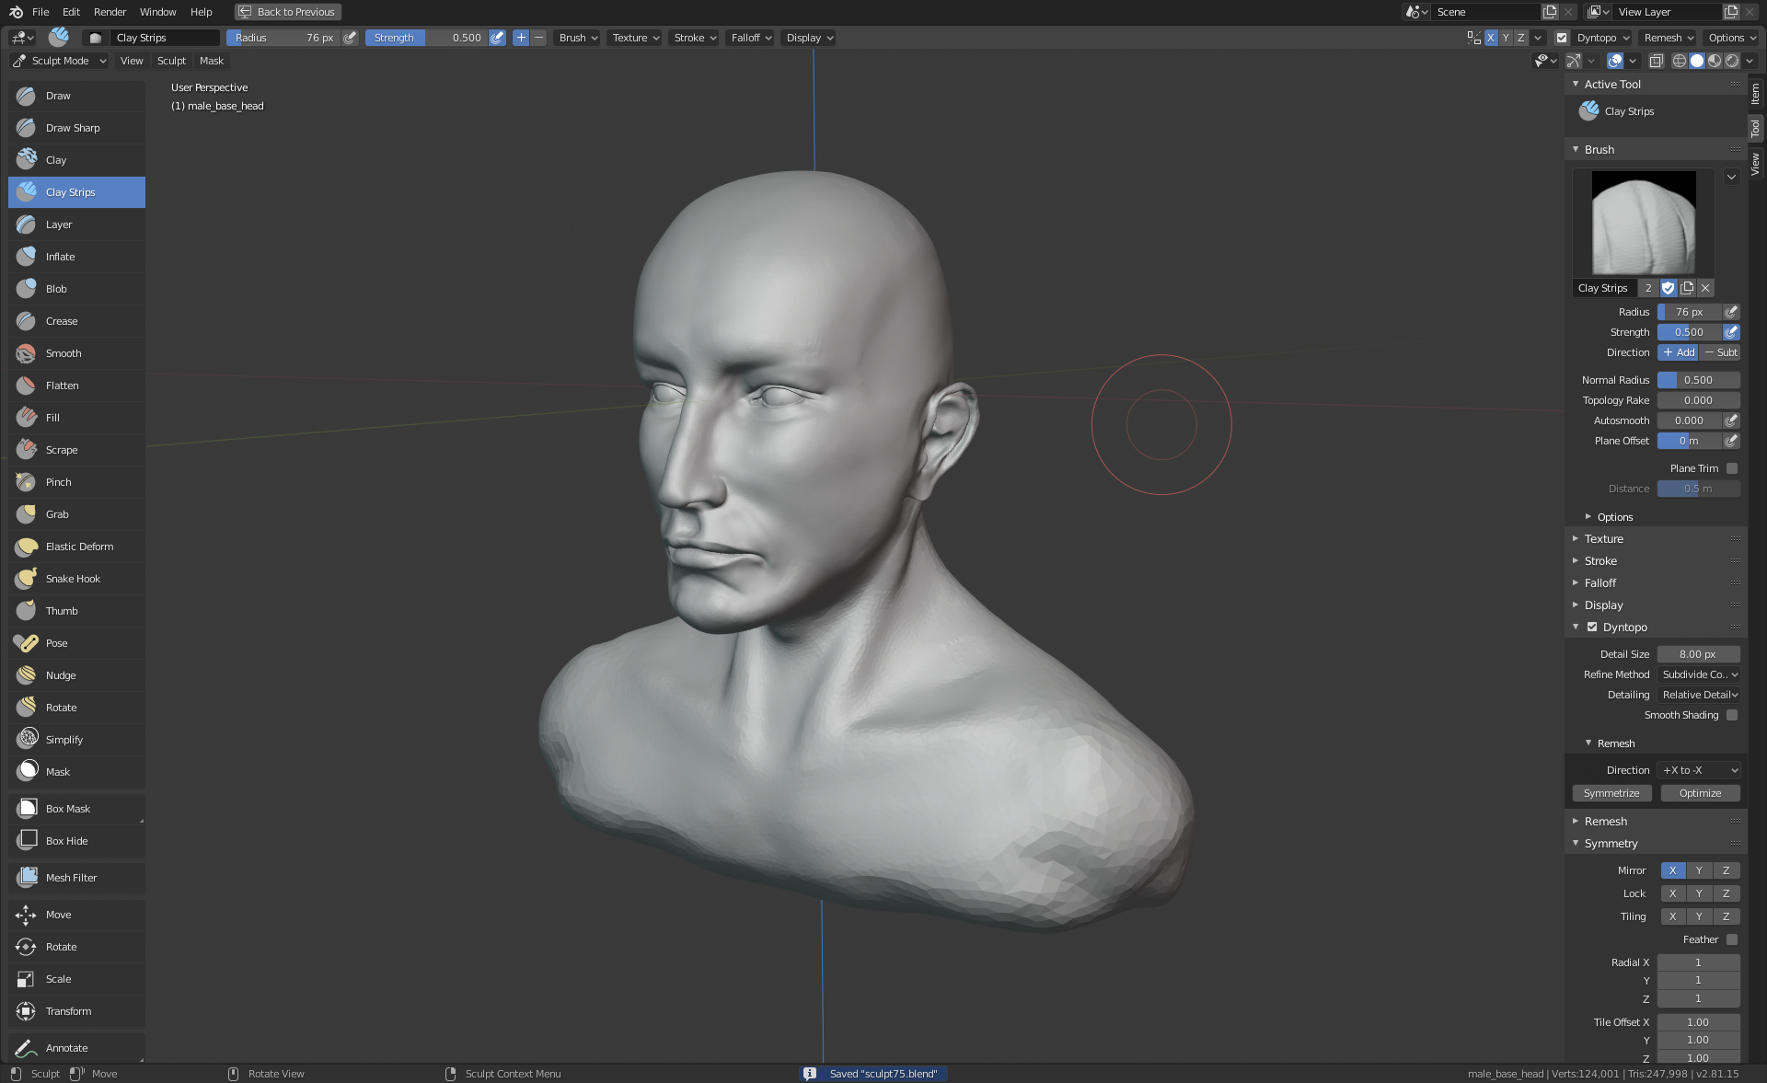1767x1083 pixels.
Task: Click the Back to Previous button
Action: pos(287,12)
